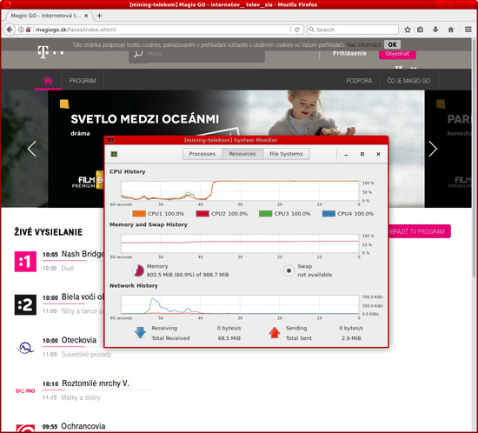Open the PROGRAM menu item
This screenshot has width=478, height=433.
pos(83,81)
